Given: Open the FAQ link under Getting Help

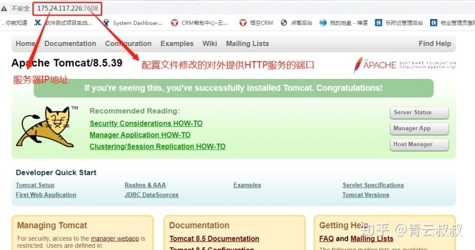Looking at the screenshot, I should click(x=327, y=239).
